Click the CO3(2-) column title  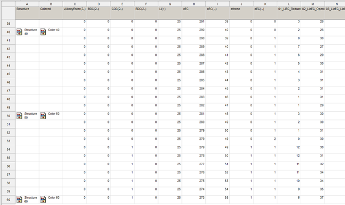click(x=117, y=9)
